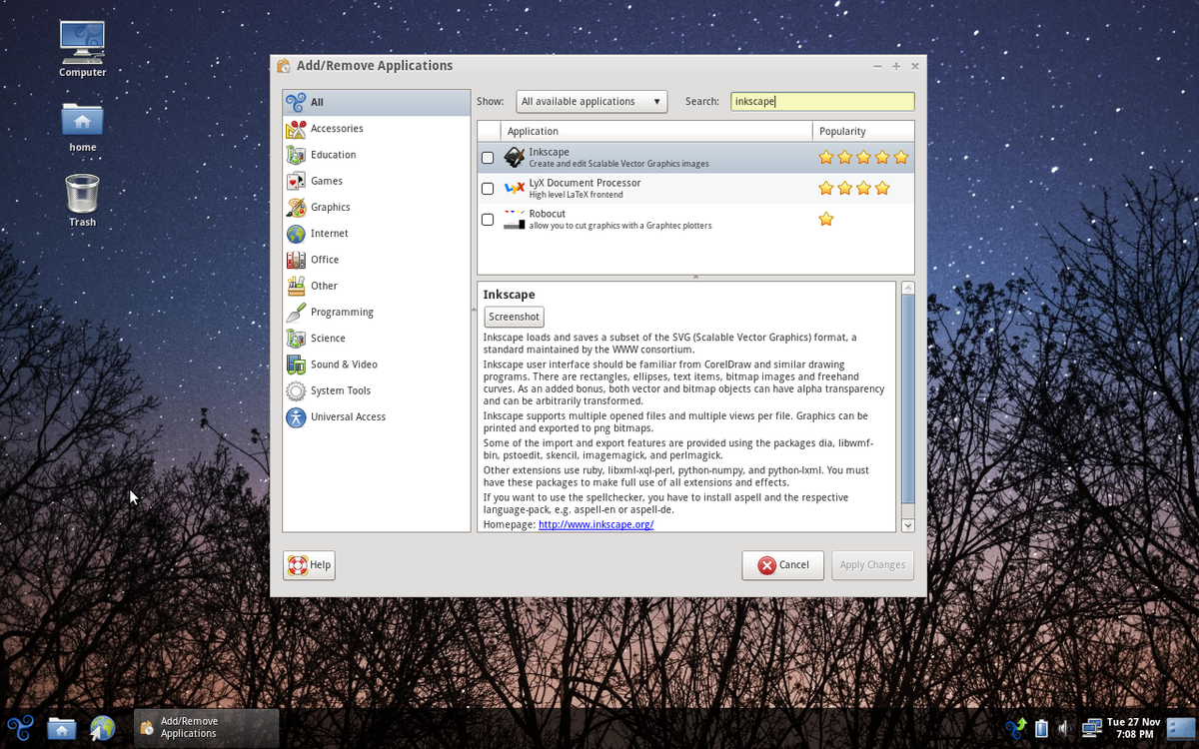Viewport: 1199px width, 749px height.
Task: Check the LyX Document Processor checkbox
Action: point(488,189)
